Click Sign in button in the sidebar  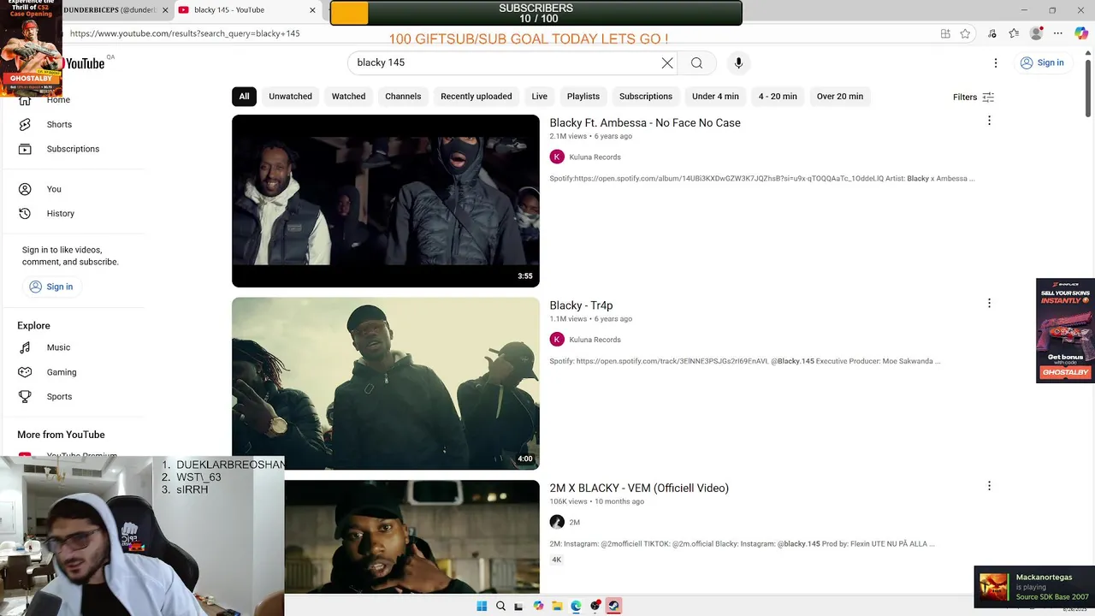51,287
